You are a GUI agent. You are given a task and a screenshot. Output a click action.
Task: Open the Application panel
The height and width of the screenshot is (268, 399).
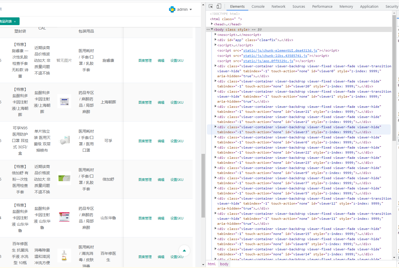pyautogui.click(x=369, y=6)
